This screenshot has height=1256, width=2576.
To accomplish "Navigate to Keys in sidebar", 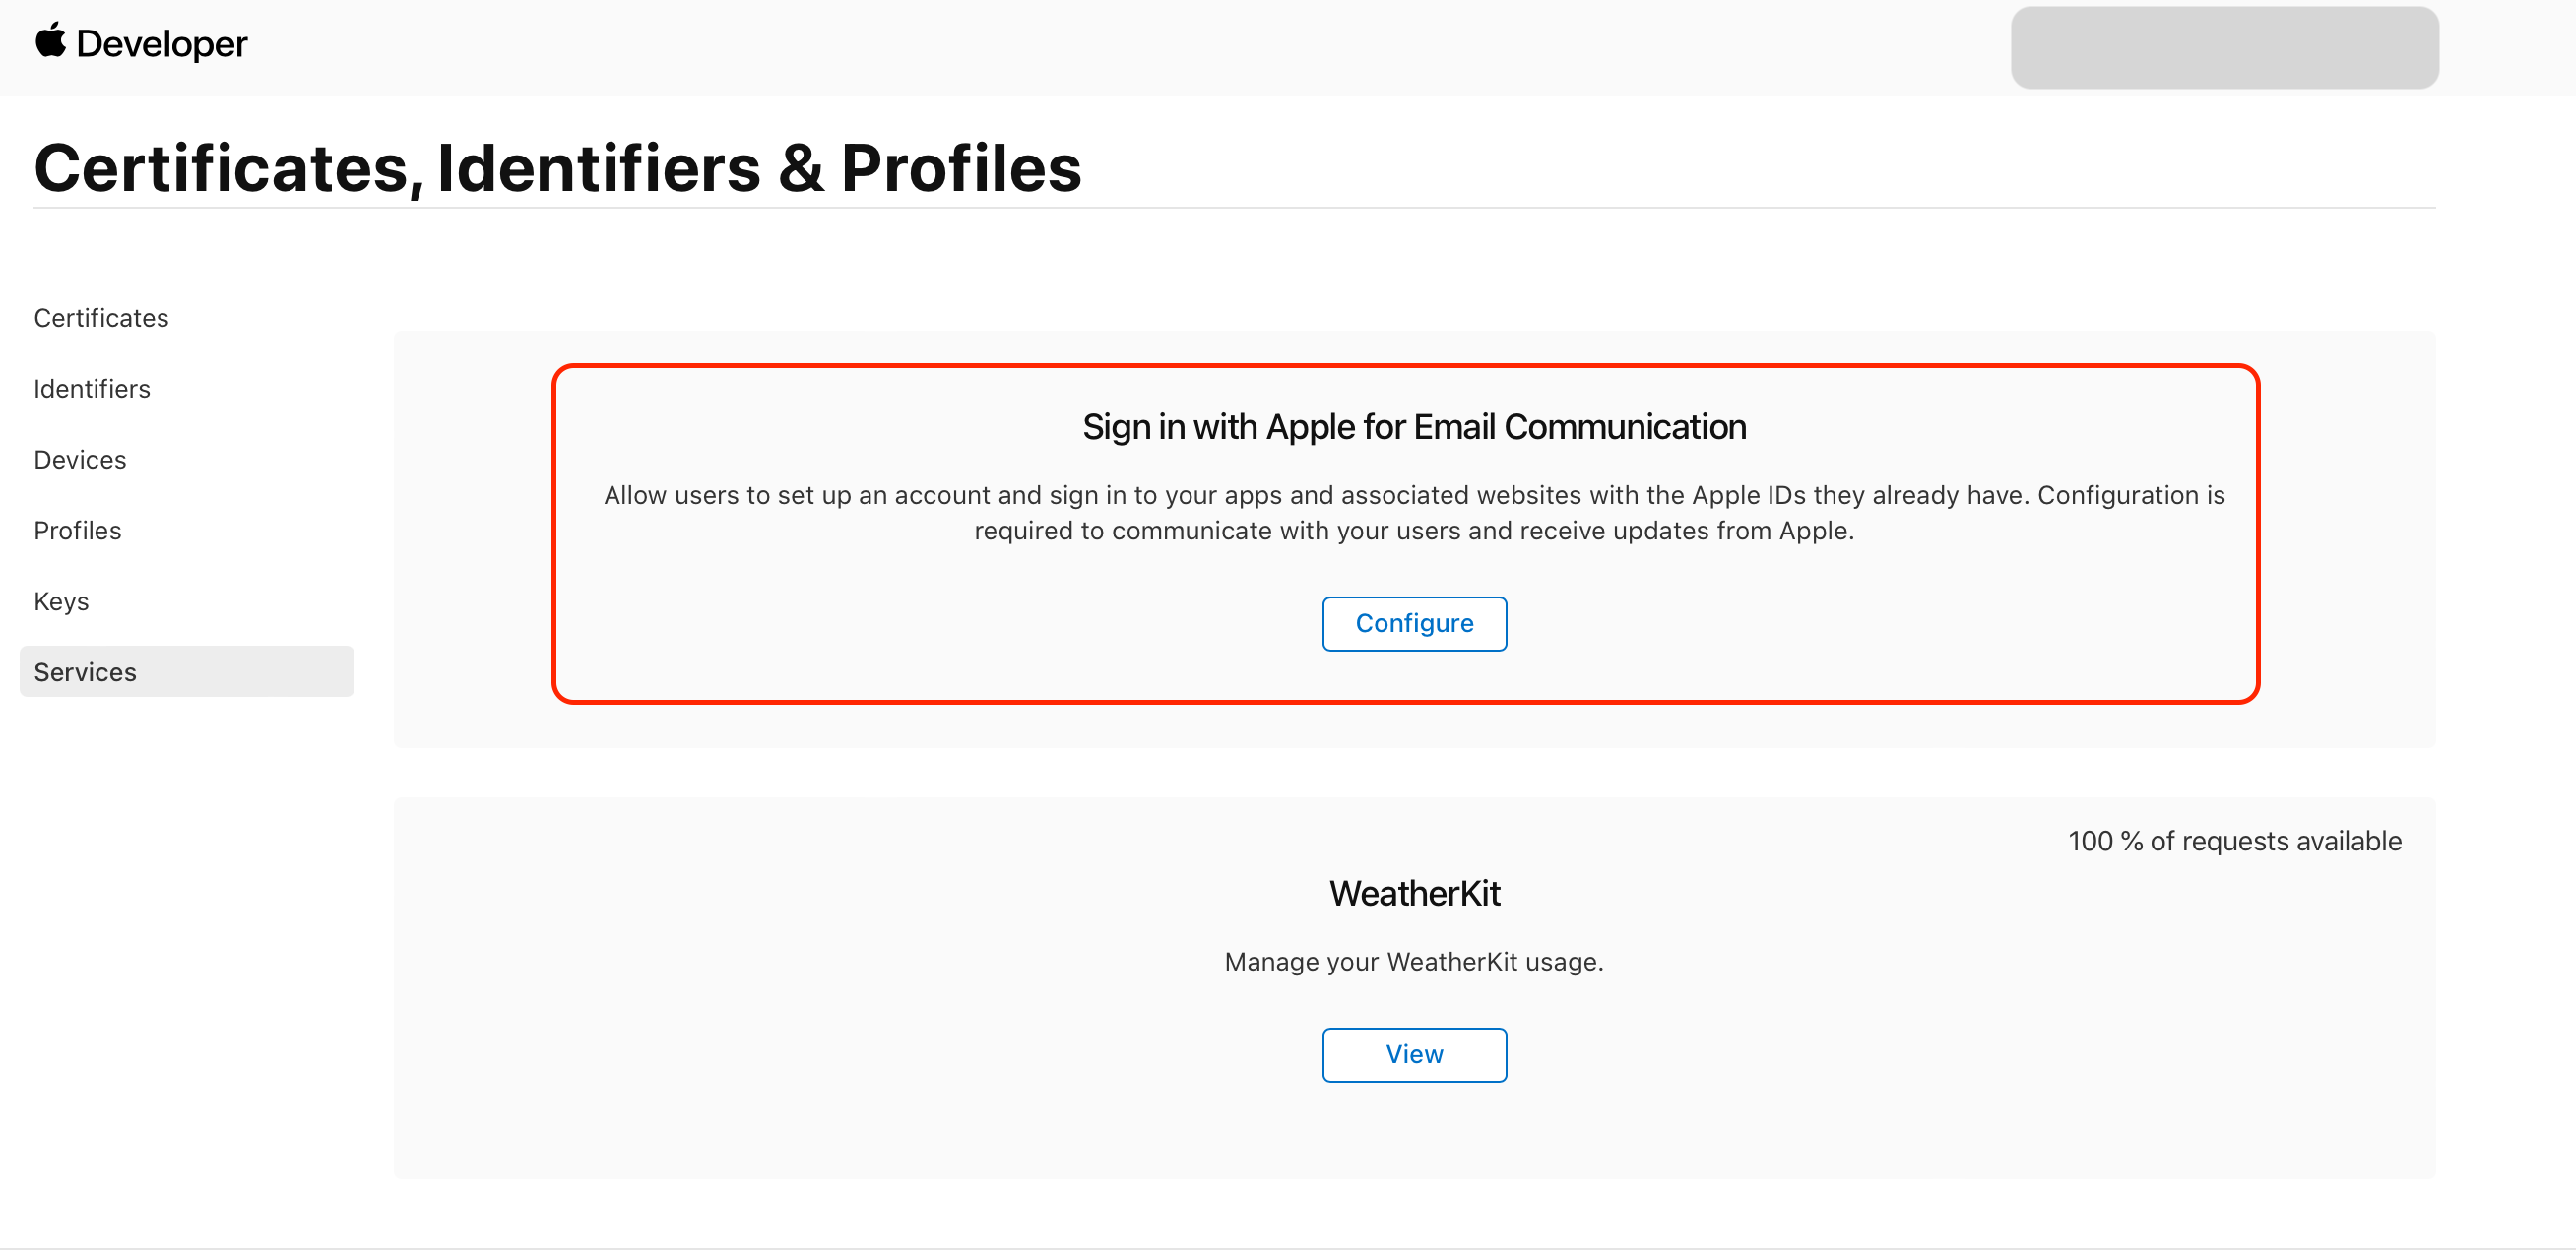I will pos(61,602).
